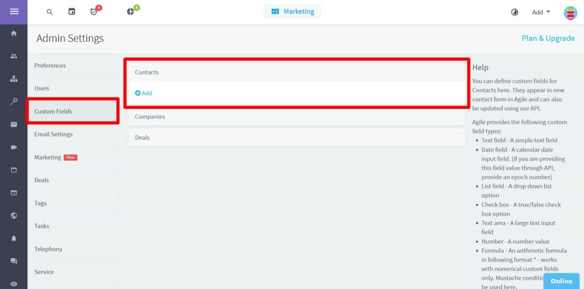Toggle the theme icon beside Add

point(514,12)
